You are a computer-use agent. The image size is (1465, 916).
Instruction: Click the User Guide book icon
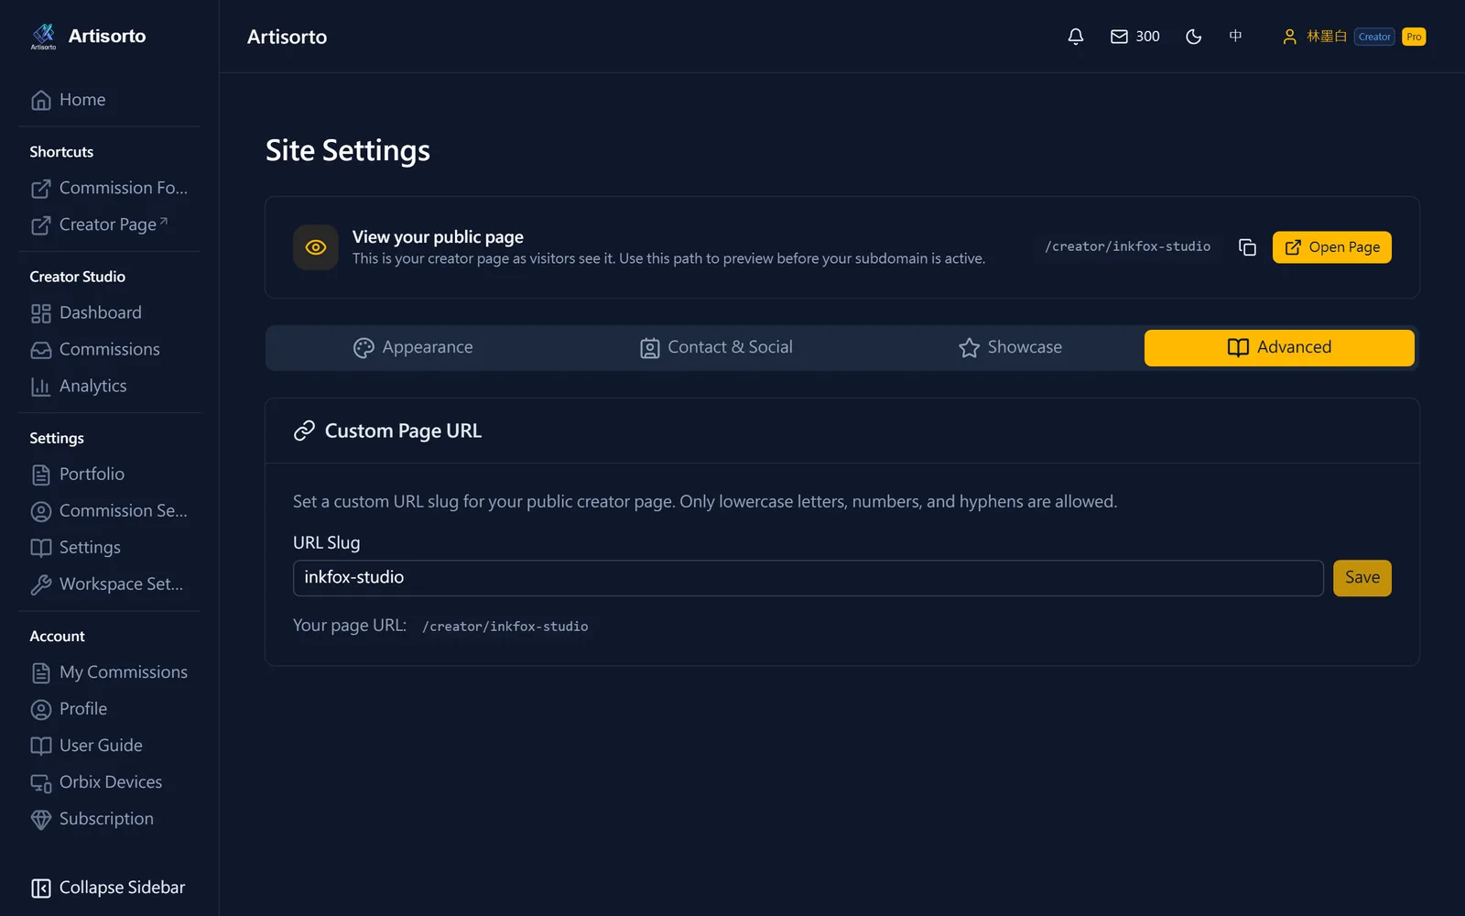tap(41, 746)
